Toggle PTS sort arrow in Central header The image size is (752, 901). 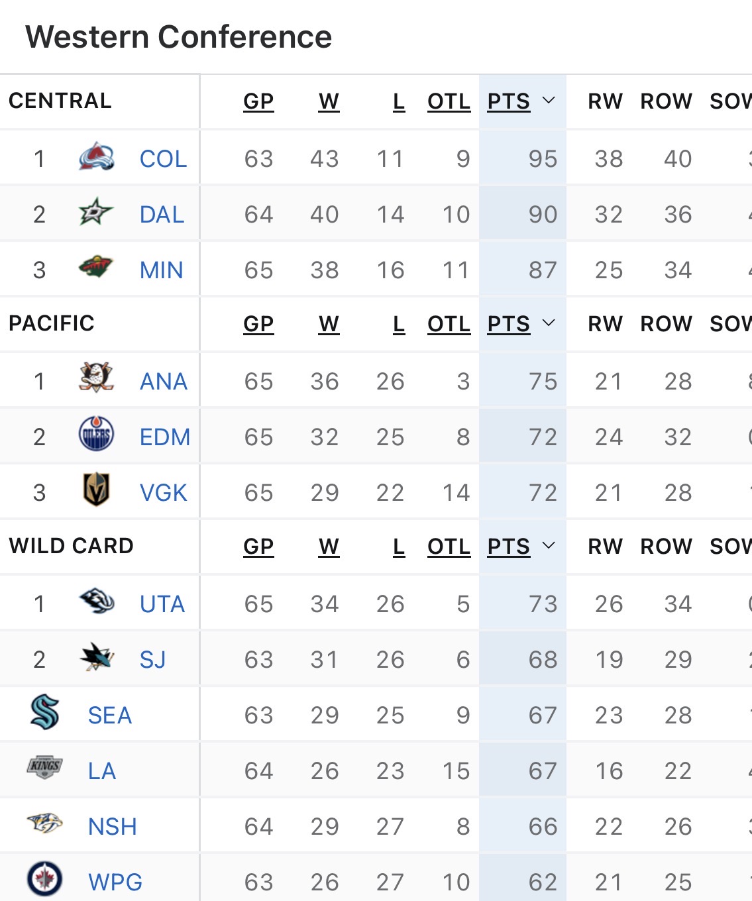(549, 101)
